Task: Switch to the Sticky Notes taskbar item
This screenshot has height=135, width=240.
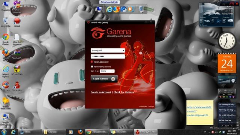Action: click(121, 132)
